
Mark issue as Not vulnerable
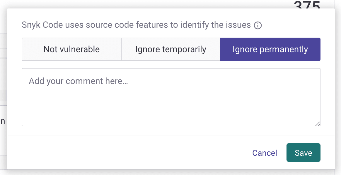click(71, 49)
